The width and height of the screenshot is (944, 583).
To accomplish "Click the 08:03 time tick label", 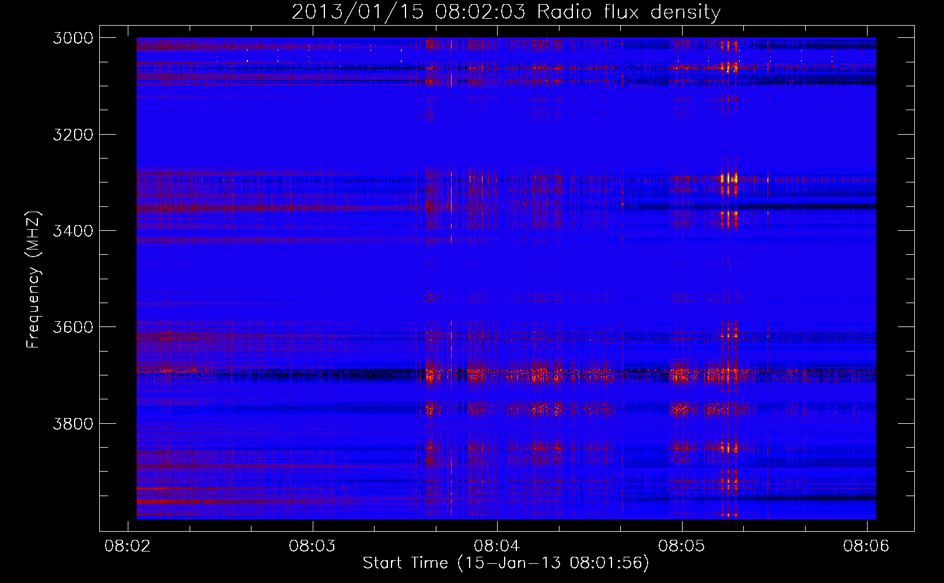I will coord(312,546).
